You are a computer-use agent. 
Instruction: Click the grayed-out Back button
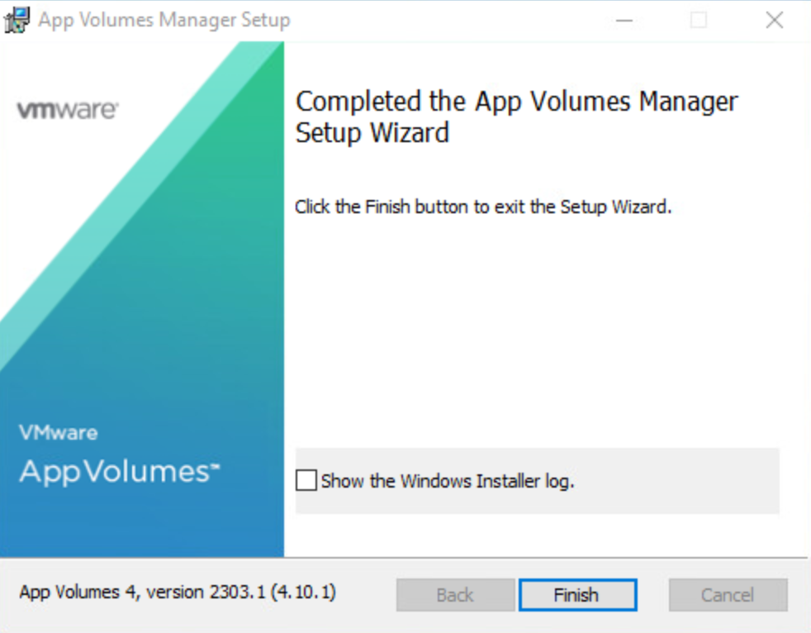(455, 595)
